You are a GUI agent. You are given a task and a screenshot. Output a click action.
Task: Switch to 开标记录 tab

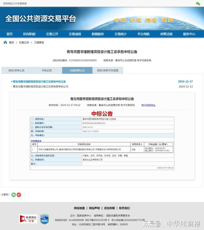click(x=47, y=70)
